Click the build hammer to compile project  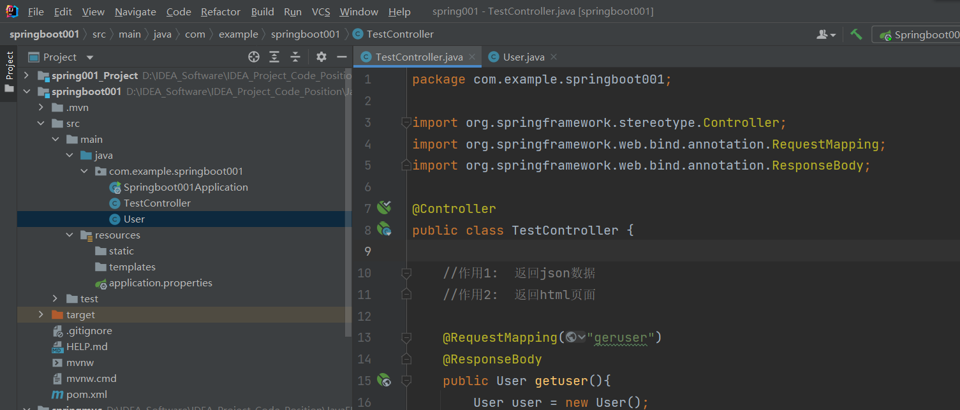857,34
